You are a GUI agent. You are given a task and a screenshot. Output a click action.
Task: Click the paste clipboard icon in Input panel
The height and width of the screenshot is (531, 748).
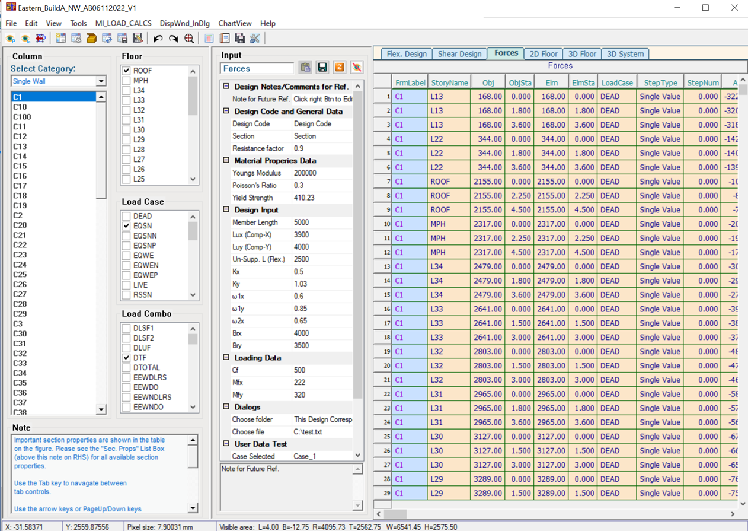[x=305, y=68]
